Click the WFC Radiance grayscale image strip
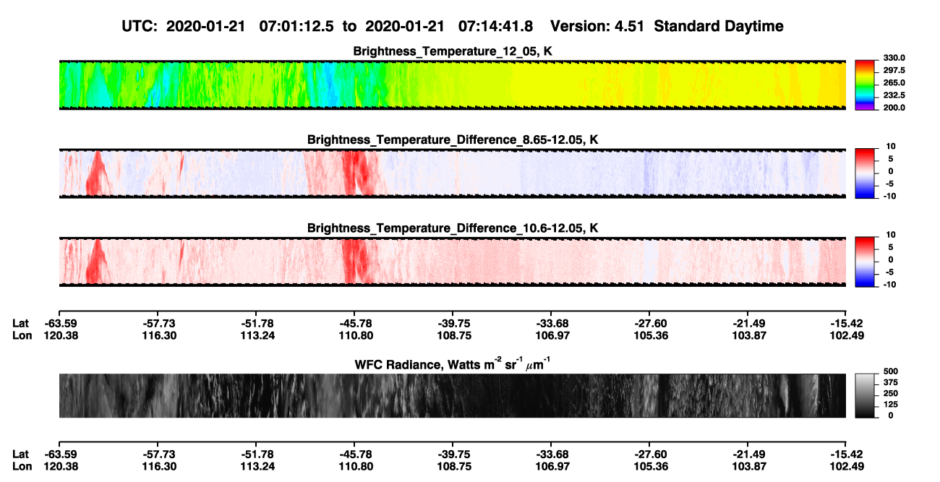Image resolution: width=940 pixels, height=482 pixels. click(x=453, y=395)
